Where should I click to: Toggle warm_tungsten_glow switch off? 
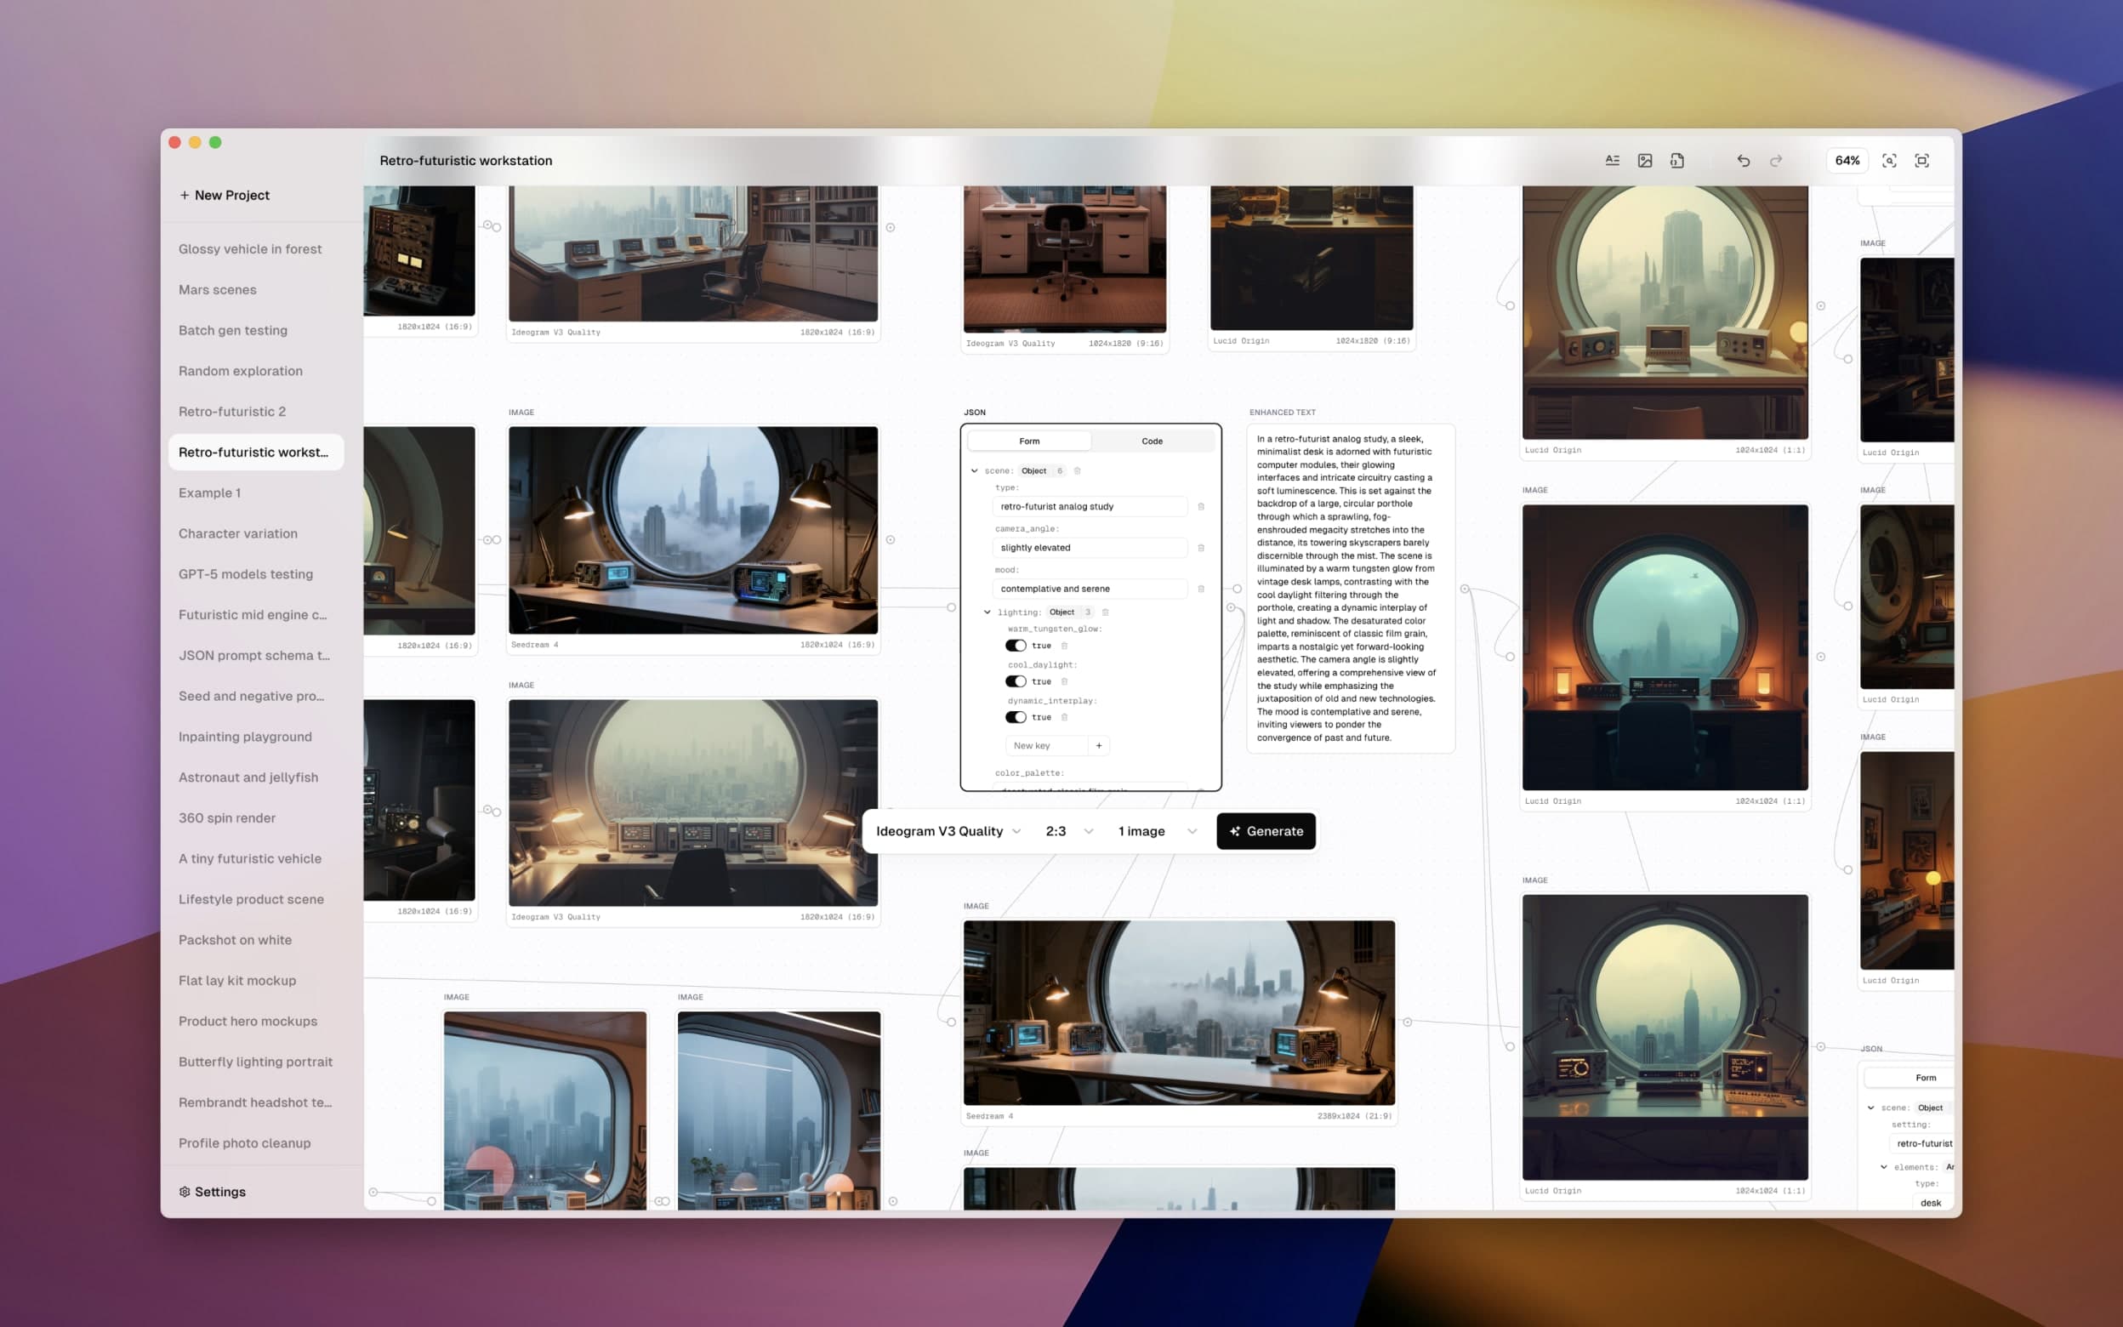pos(1016,645)
